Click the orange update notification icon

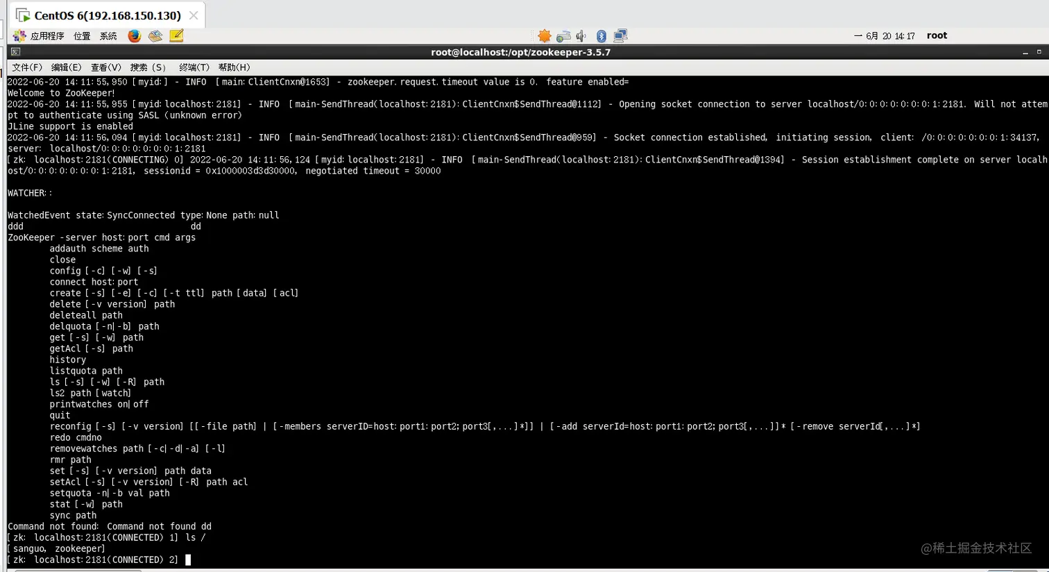pyautogui.click(x=545, y=36)
